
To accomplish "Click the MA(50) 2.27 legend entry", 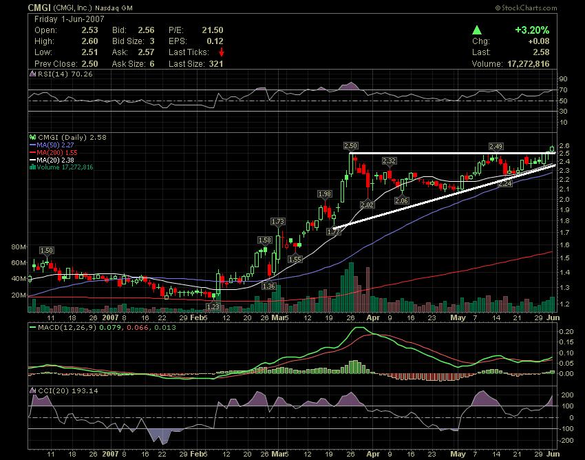I will tap(55, 145).
